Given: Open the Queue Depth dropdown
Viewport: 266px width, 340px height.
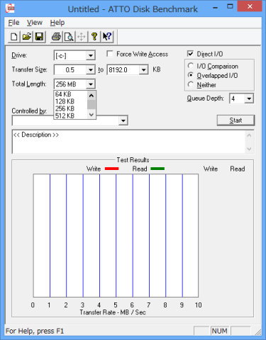Looking at the screenshot, I should (249, 98).
